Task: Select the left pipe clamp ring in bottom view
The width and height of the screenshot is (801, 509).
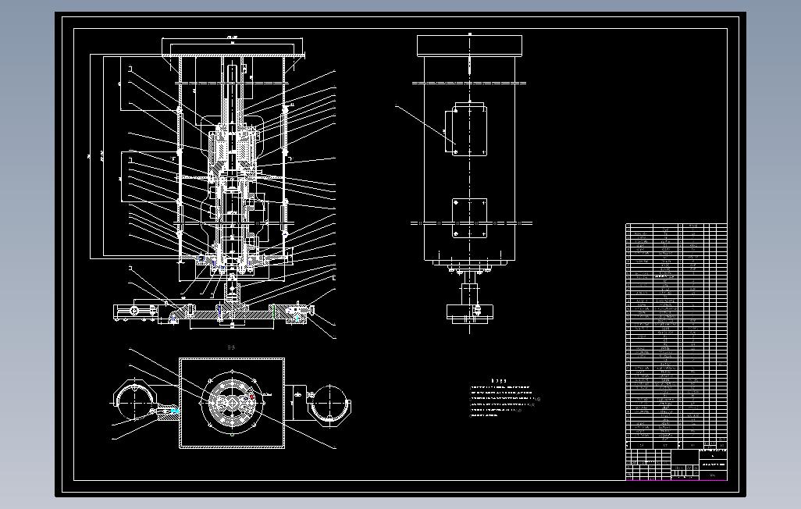Action: 133,400
